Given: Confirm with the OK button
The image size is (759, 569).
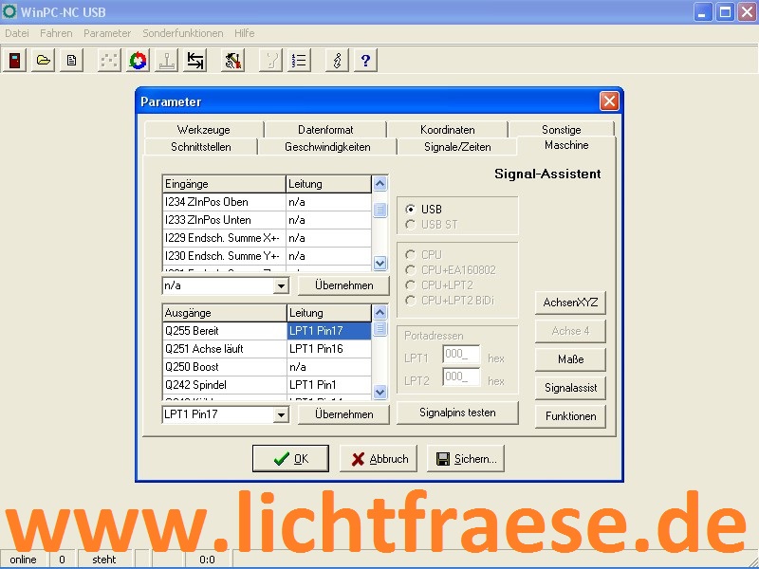Looking at the screenshot, I should [290, 459].
